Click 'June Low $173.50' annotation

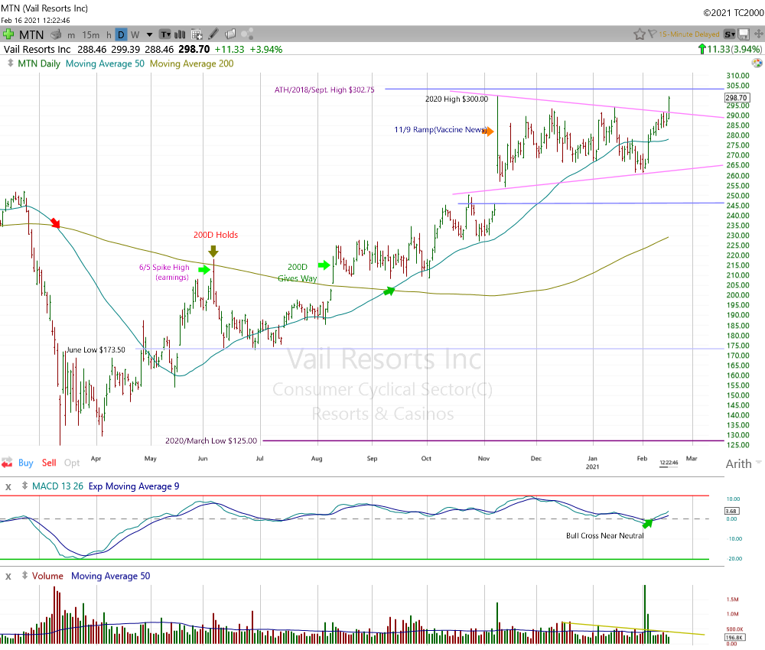click(x=96, y=349)
